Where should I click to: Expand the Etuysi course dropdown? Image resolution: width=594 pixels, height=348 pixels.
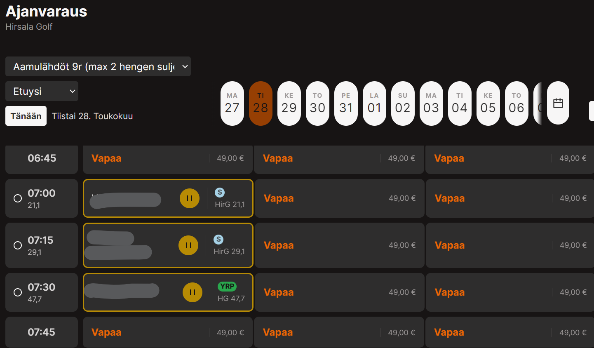coord(42,91)
